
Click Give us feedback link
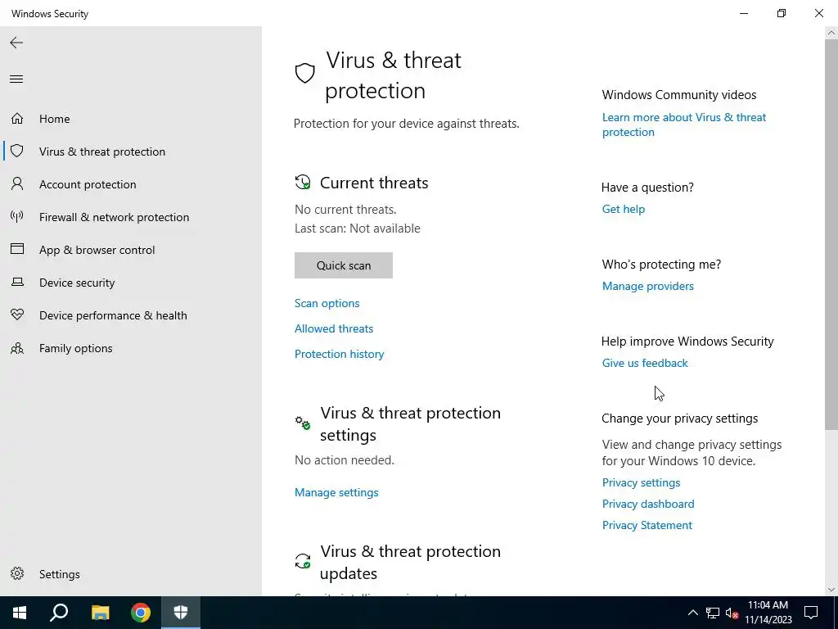pos(645,363)
